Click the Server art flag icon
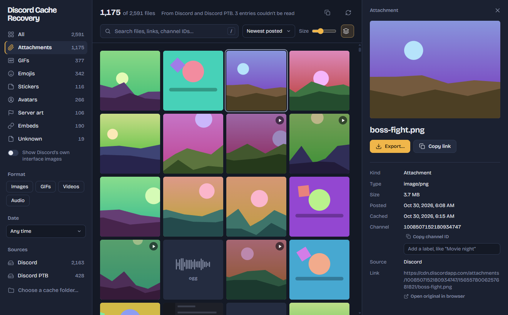The image size is (508, 315). click(11, 113)
